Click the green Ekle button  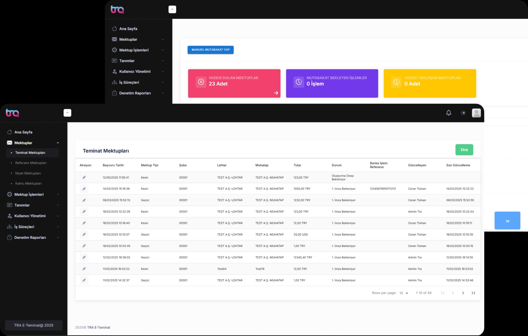click(464, 150)
